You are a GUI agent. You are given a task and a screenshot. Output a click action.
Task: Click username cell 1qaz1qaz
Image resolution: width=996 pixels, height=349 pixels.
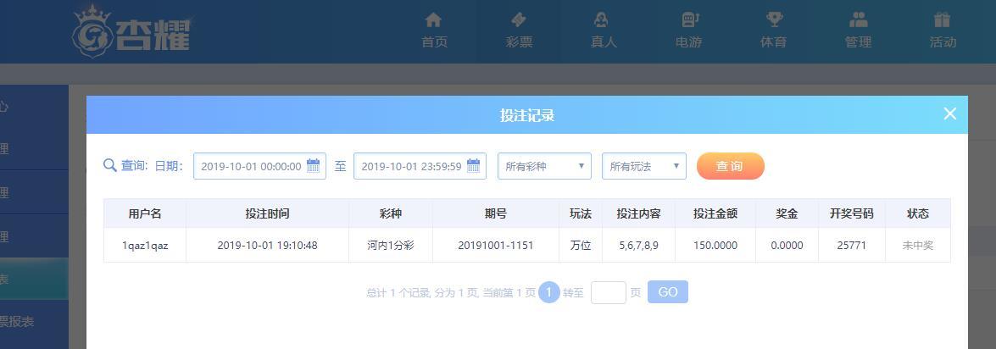click(x=145, y=246)
